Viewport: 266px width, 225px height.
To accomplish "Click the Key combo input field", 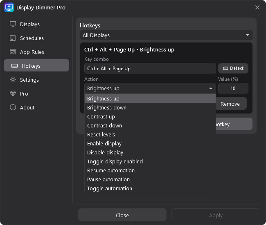I will [150, 68].
